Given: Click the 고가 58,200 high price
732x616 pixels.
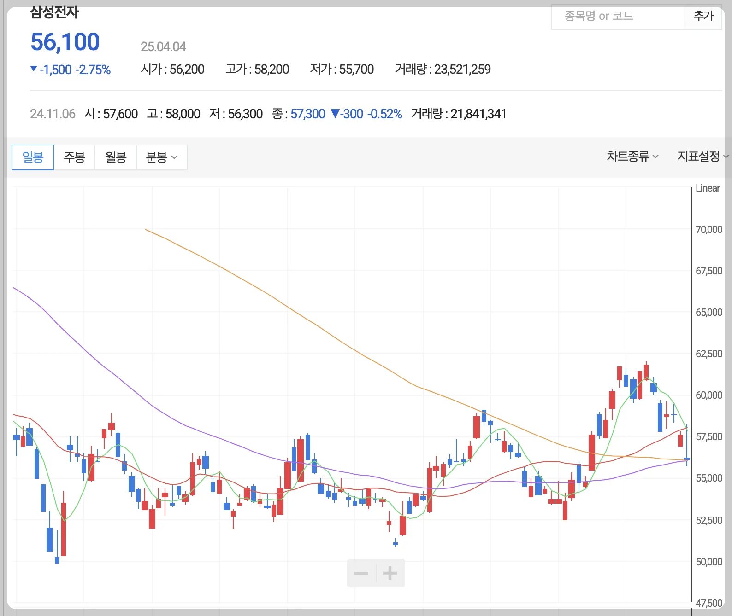Looking at the screenshot, I should [x=257, y=70].
